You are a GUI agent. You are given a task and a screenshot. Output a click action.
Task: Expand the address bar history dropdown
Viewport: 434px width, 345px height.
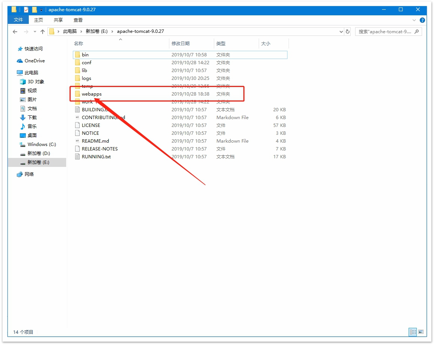(341, 32)
